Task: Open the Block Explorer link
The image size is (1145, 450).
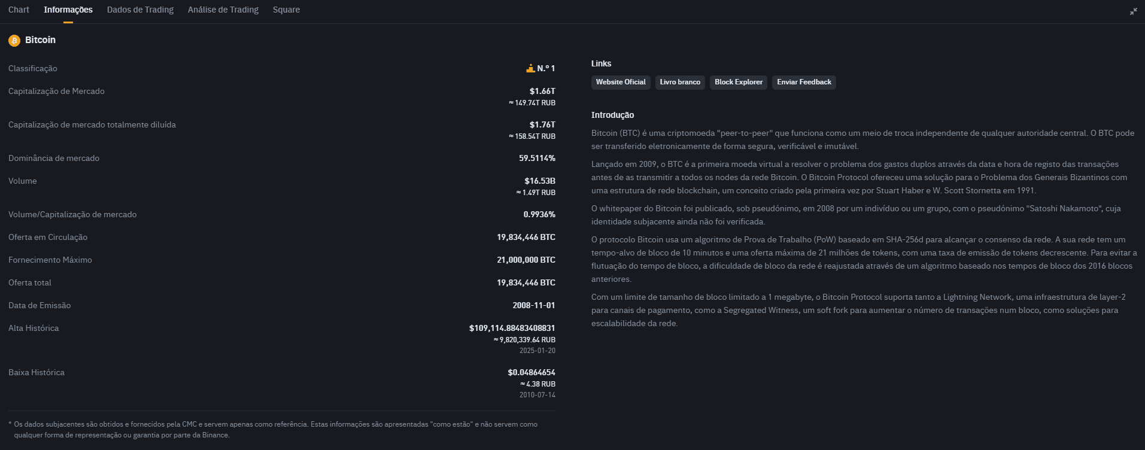Action: (739, 82)
